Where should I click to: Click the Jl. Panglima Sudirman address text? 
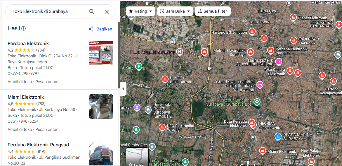coord(60,157)
